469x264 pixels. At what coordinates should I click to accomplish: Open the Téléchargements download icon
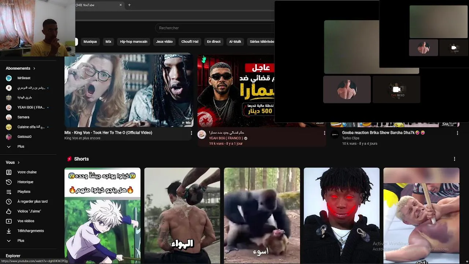[9, 231]
